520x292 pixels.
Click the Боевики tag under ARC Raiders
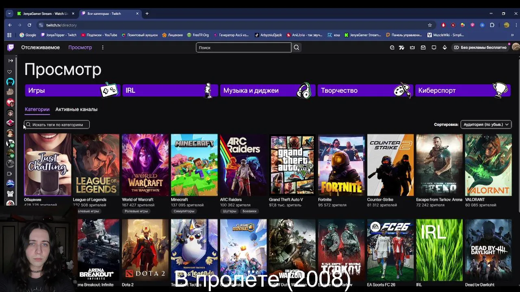[249, 211]
